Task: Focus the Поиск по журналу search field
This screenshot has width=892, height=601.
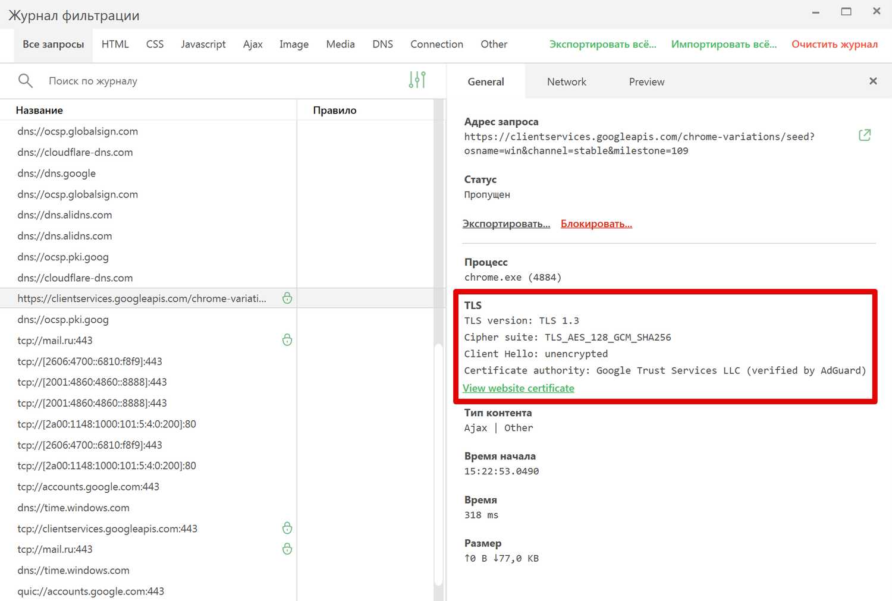Action: point(220,81)
